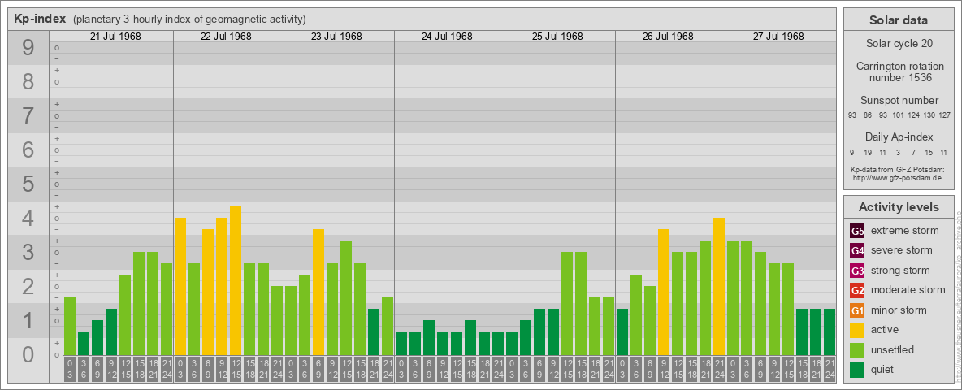Select the yellow 6–9 bar on 23 Jul

click(318, 292)
